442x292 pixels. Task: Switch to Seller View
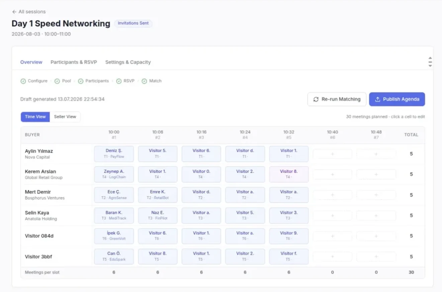[65, 117]
